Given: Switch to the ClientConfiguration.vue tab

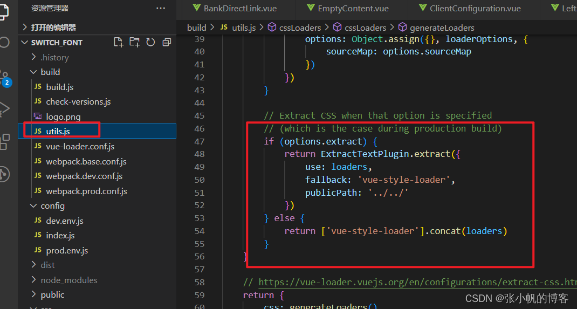Looking at the screenshot, I should [470, 9].
